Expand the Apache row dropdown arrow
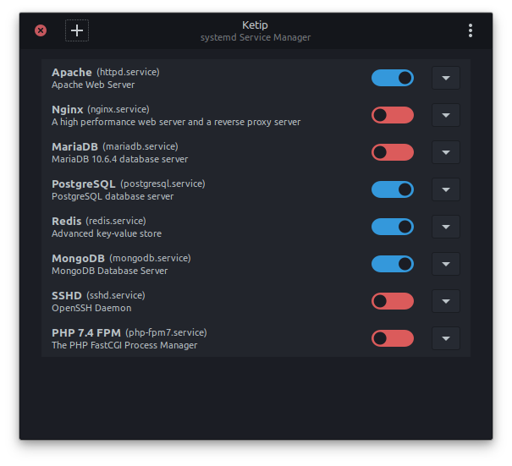 point(446,78)
